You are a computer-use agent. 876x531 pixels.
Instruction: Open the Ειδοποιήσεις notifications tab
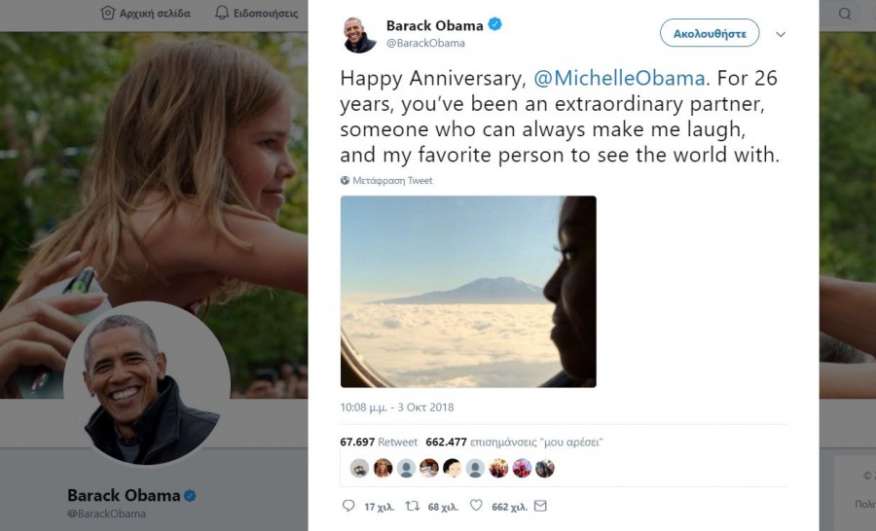tap(257, 14)
